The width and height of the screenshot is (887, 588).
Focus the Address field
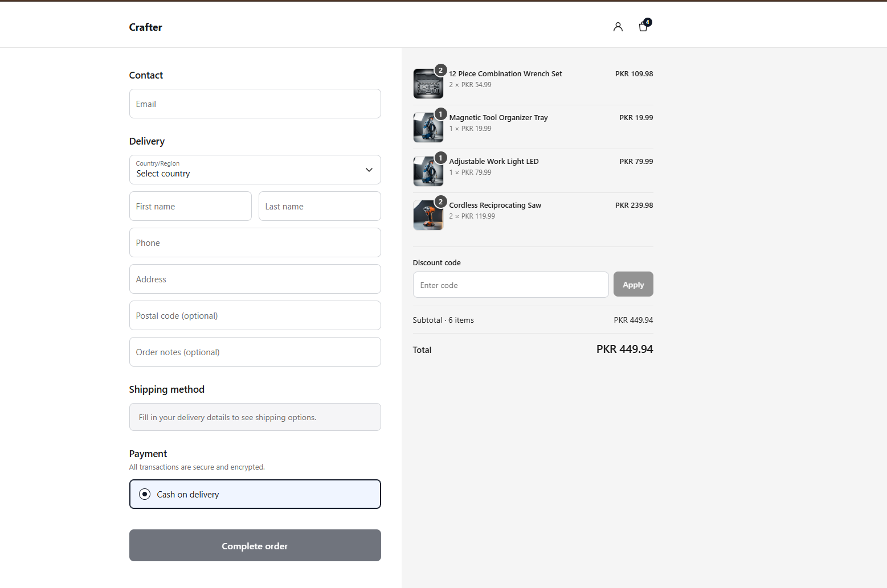pyautogui.click(x=255, y=279)
